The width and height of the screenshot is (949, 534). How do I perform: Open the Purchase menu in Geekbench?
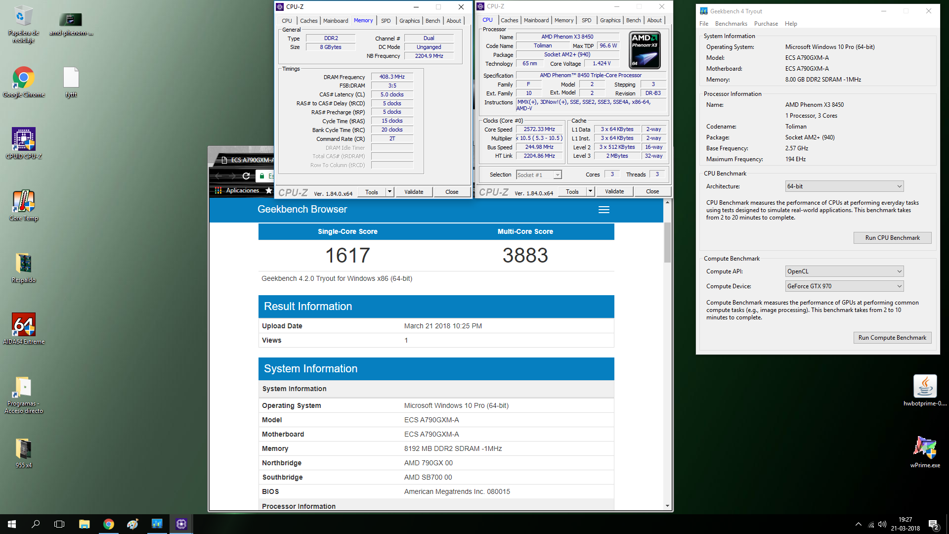point(766,24)
